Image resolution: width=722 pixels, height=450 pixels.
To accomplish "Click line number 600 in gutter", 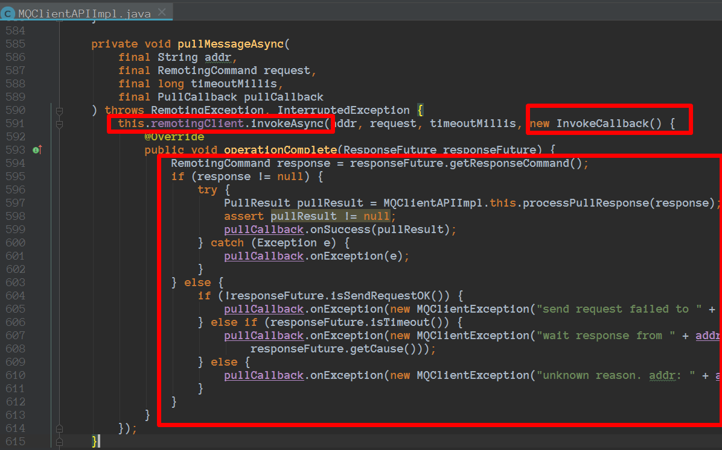I will point(16,243).
